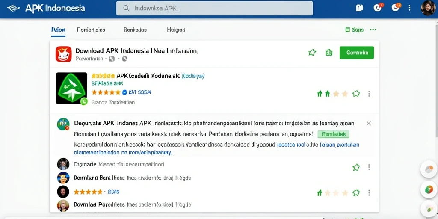The width and height of the screenshot is (438, 219).
Task: Click the Downlad Porodrlets reviewer row
Action: 132,205
